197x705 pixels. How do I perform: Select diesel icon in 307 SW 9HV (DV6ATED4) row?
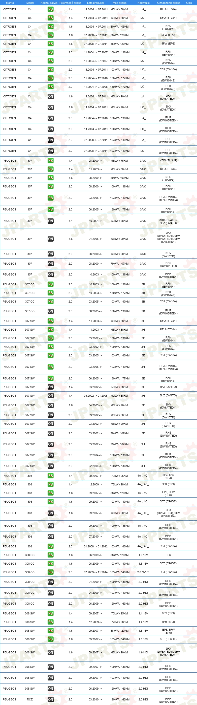click(x=50, y=405)
